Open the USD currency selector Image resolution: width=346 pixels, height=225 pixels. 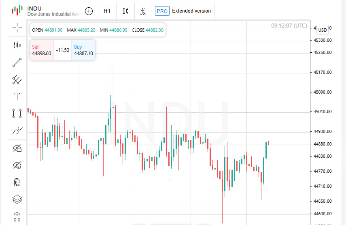(x=323, y=30)
